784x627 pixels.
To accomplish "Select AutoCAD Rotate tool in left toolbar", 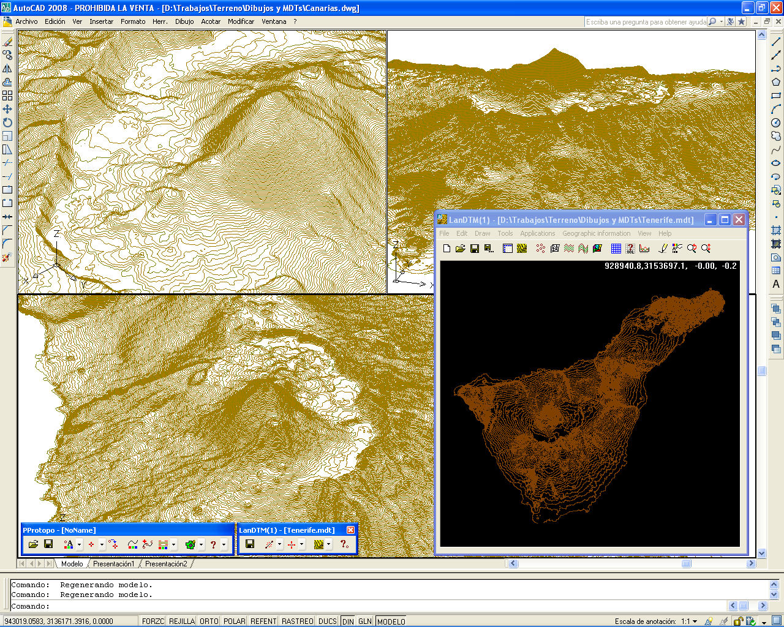I will 7,122.
